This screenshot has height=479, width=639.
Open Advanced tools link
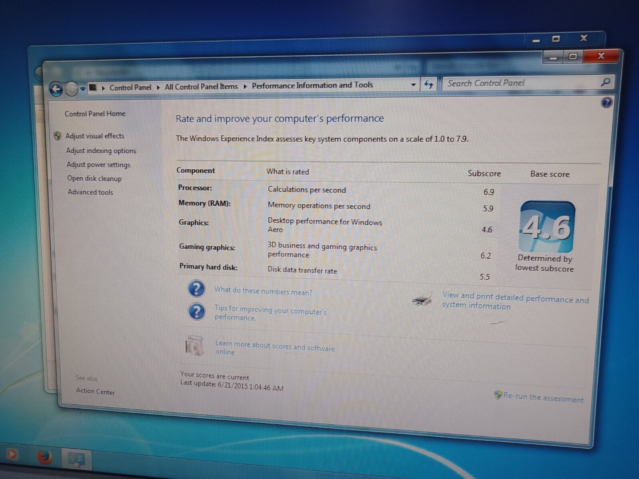click(x=90, y=192)
